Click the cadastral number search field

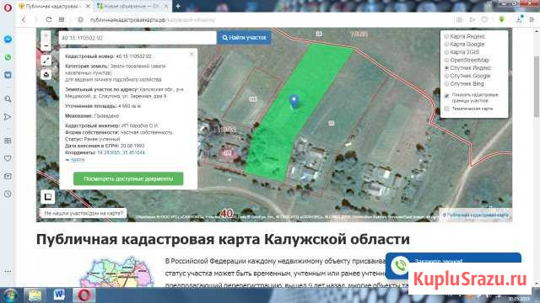[137, 38]
